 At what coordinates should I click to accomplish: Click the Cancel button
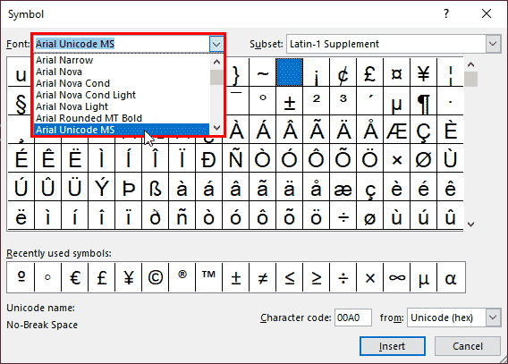coord(468,346)
